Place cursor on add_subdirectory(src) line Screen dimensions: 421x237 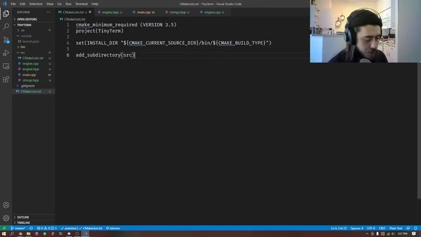point(105,55)
